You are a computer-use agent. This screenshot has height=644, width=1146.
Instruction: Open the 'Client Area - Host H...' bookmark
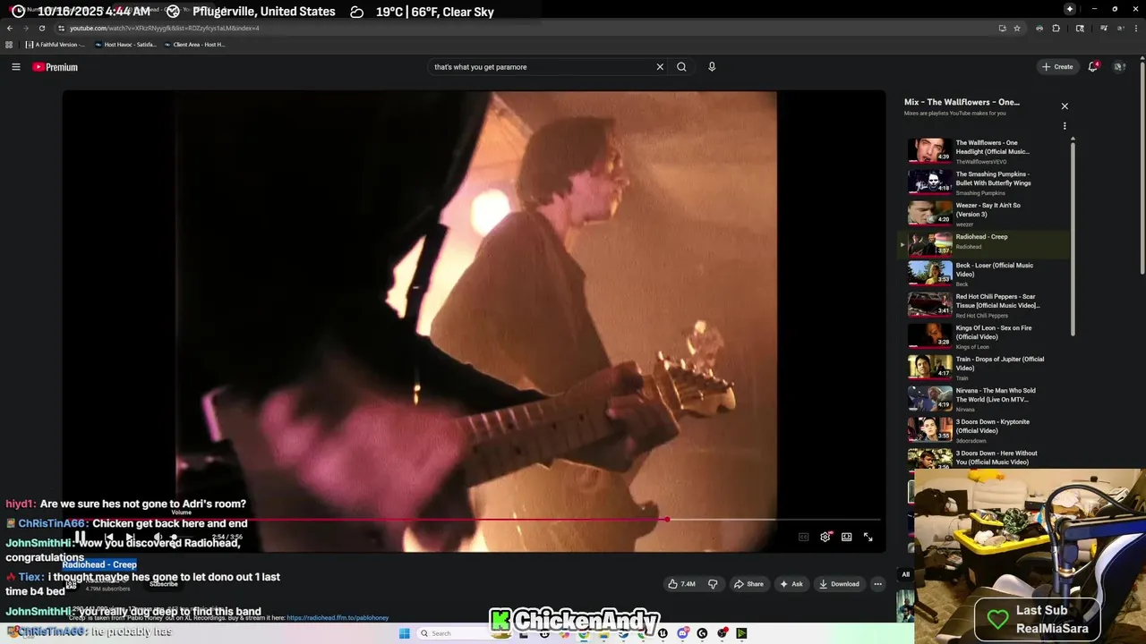pos(194,45)
